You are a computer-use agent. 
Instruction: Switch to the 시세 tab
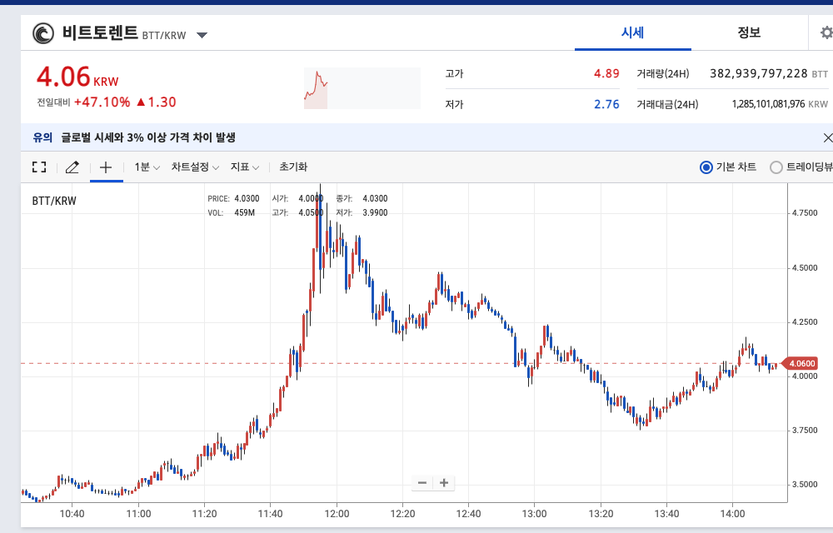(x=633, y=33)
